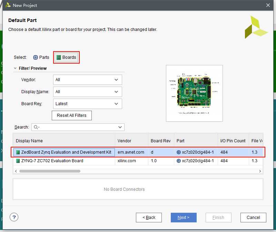
Task: Proceed with the Next button
Action: [x=184, y=218]
